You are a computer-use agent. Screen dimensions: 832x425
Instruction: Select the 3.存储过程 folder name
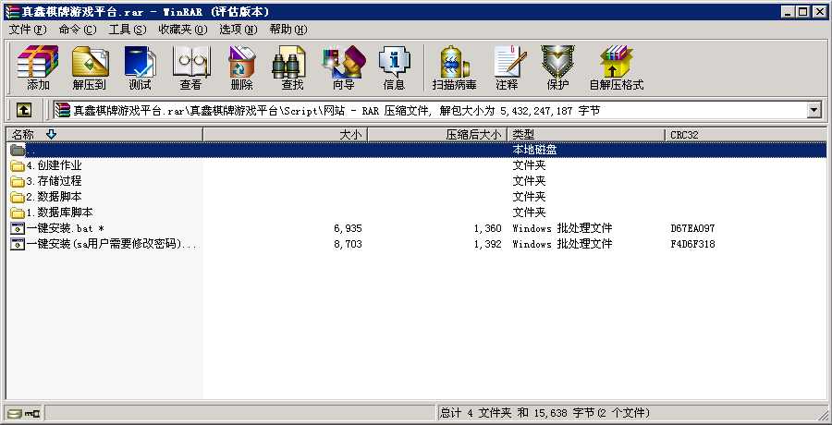coord(55,181)
